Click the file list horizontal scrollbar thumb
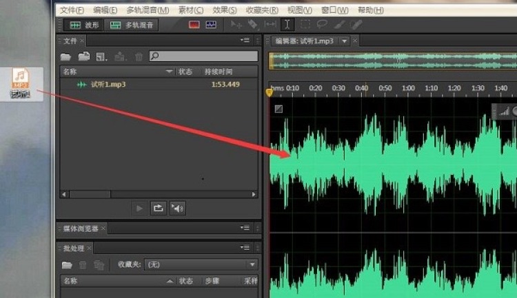 [90, 194]
